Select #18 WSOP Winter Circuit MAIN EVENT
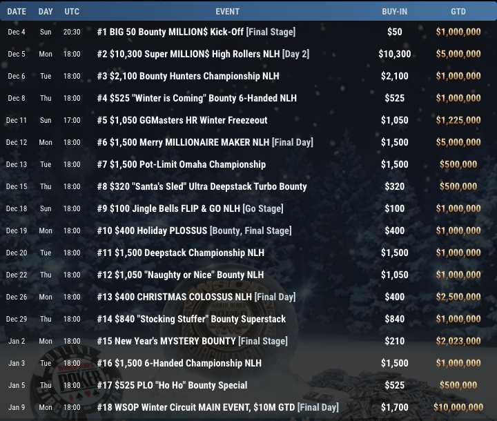497x421 pixels. [217, 407]
